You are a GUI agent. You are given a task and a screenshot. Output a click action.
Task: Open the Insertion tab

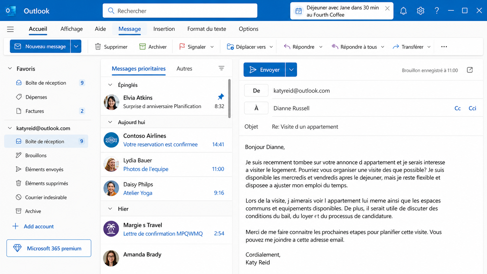(164, 29)
